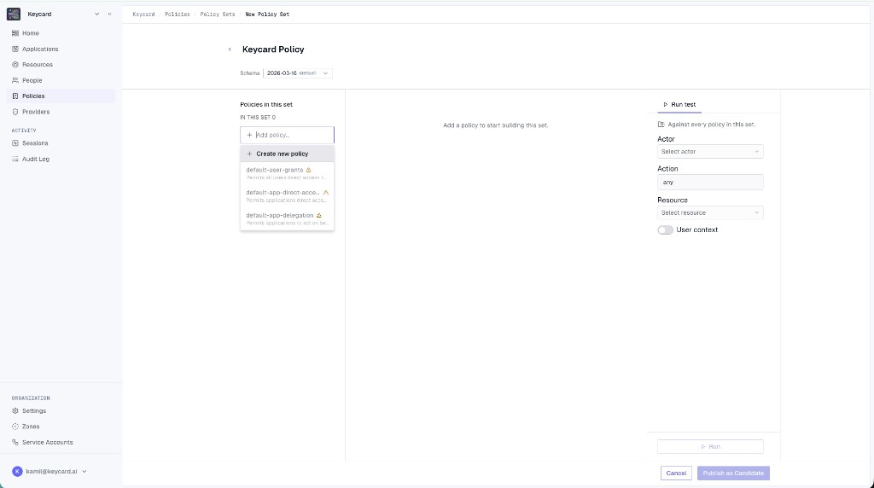This screenshot has width=874, height=488.
Task: Collapse the sidebar with the double-chevron icon
Action: coord(109,14)
